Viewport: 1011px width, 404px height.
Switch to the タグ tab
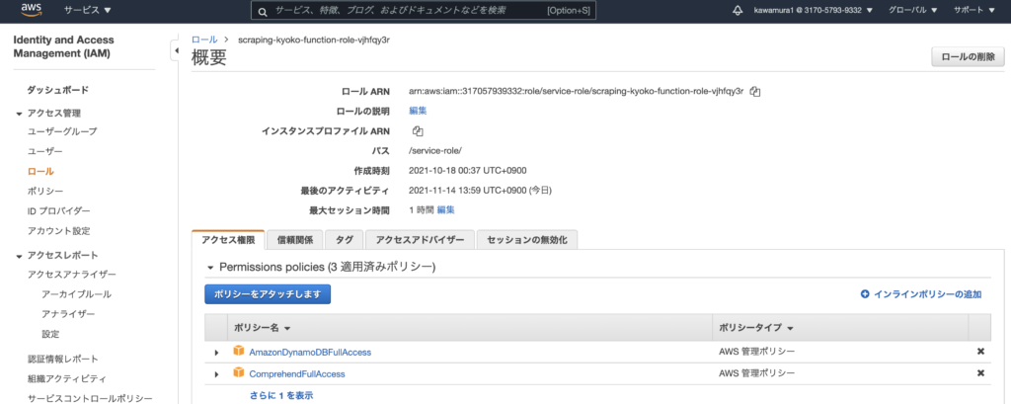[345, 239]
